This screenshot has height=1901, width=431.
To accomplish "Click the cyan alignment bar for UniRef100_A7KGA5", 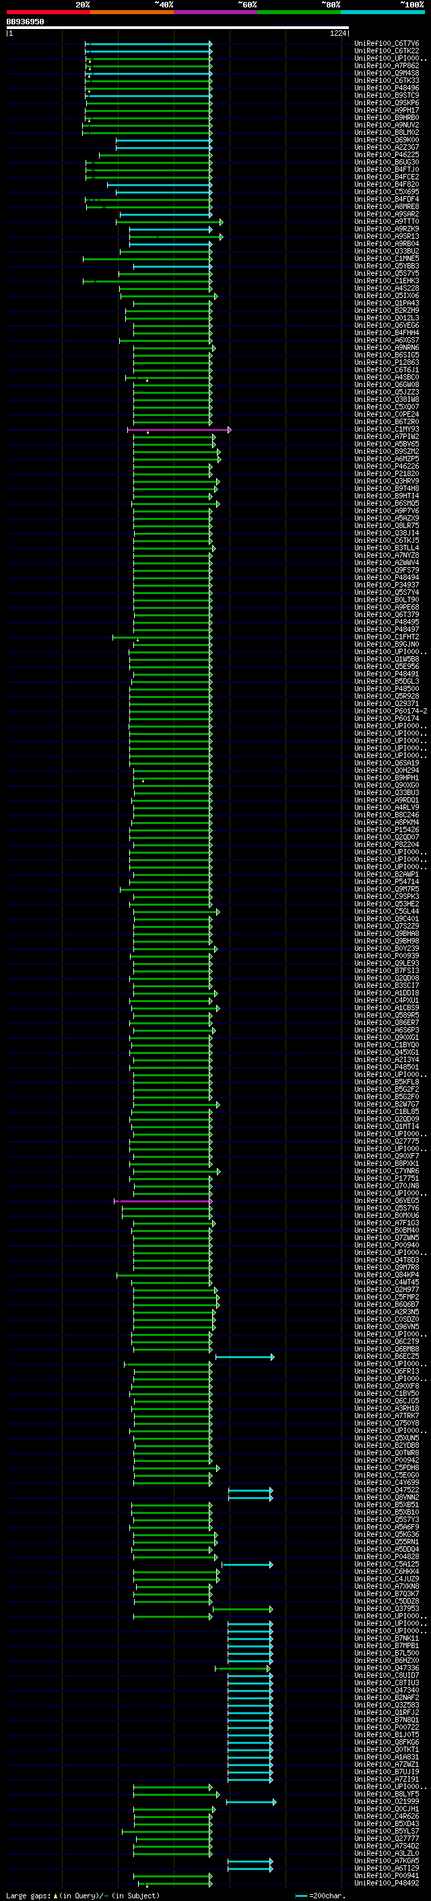I will coord(251,1861).
